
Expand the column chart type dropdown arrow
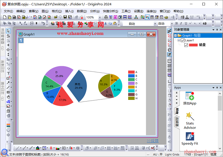point(41,148)
